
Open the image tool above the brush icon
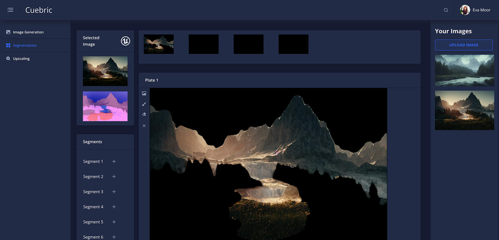point(144,93)
